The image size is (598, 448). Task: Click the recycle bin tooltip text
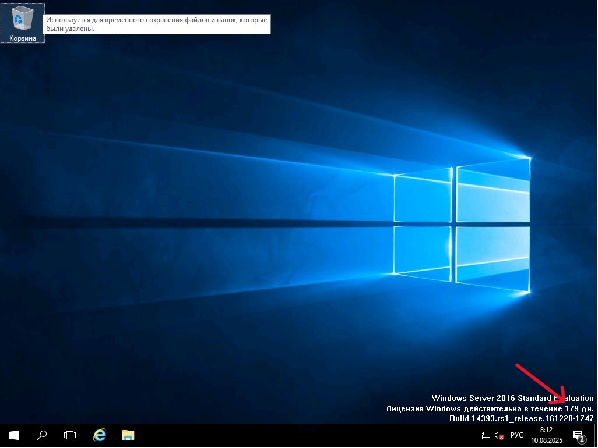pyautogui.click(x=157, y=24)
